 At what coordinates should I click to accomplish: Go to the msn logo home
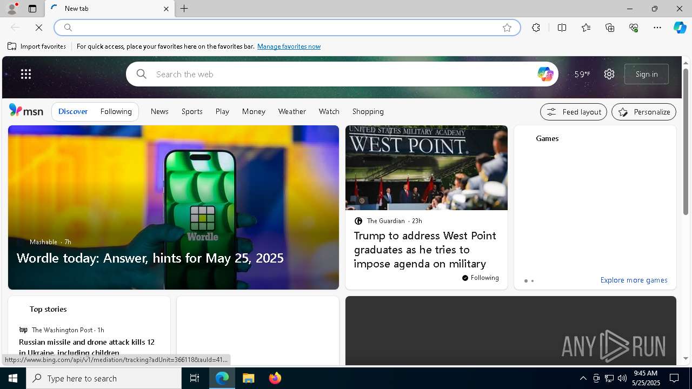click(26, 111)
